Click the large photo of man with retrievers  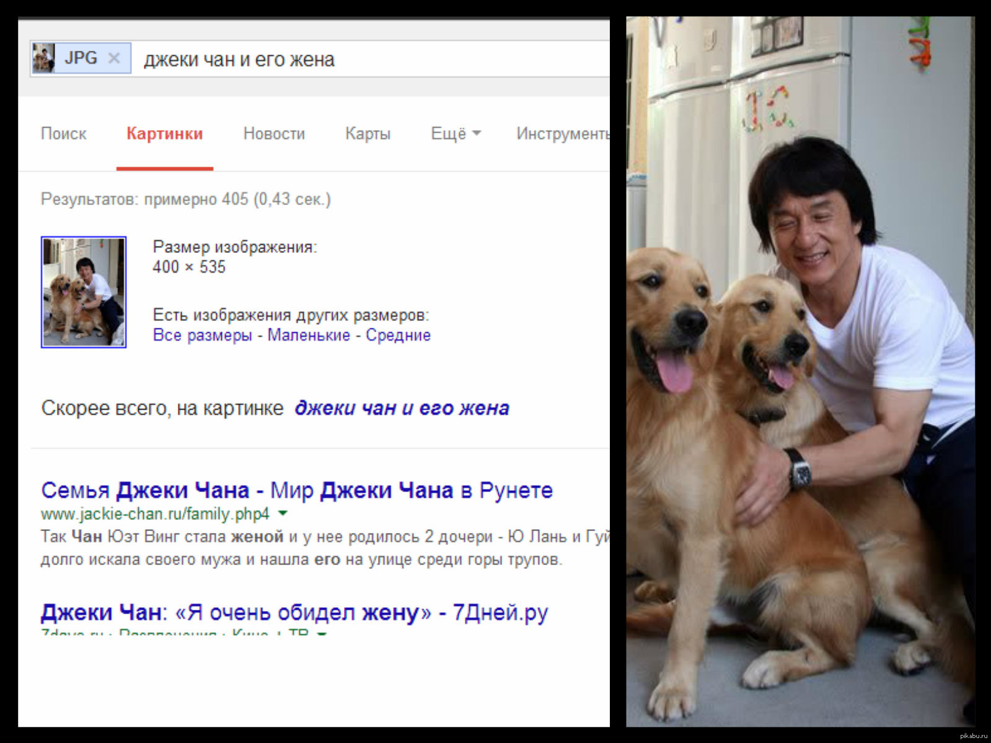coord(799,372)
